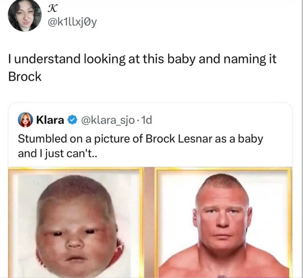This screenshot has height=278, width=303.
Task: Click the words "as a baby" in quoted tweet
Action: click(x=238, y=139)
